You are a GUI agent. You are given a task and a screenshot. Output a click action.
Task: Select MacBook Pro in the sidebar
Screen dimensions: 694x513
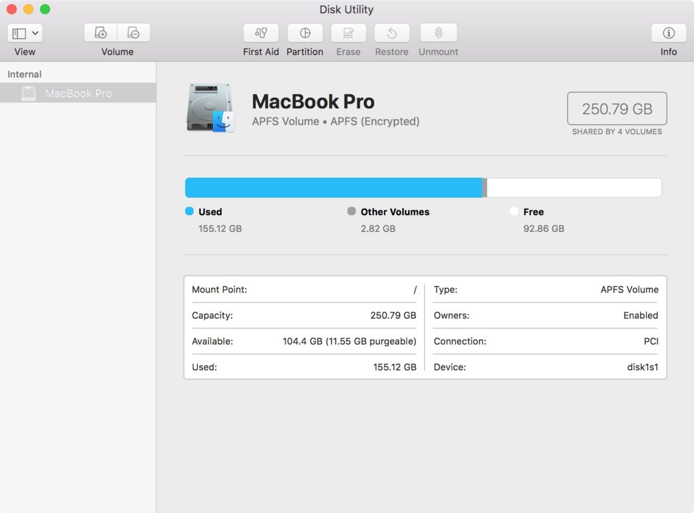click(78, 93)
